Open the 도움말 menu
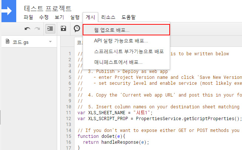Viewport: 242px width, 150px height. [128, 17]
